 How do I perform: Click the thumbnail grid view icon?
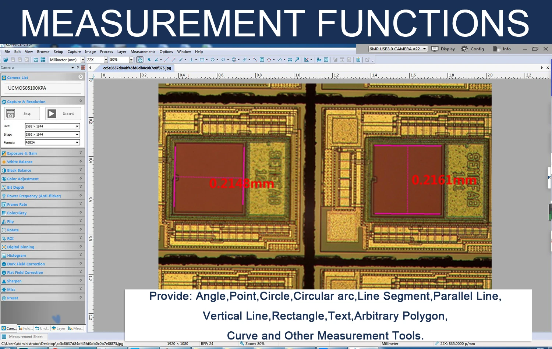(x=43, y=60)
